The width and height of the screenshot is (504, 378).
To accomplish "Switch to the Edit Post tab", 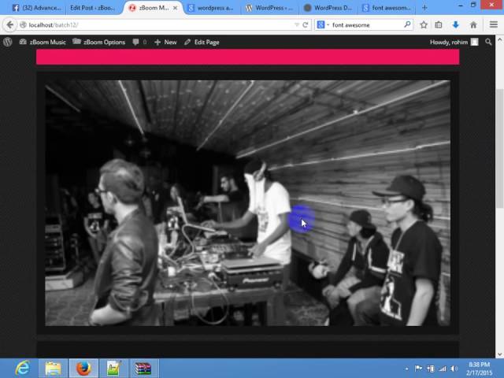I will point(91,8).
